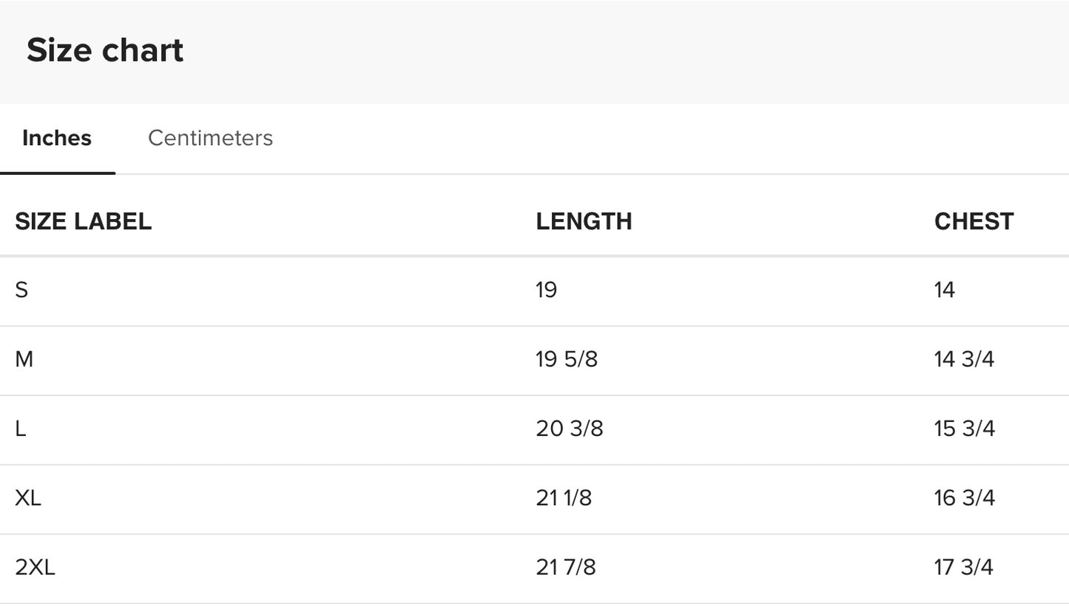1069x616 pixels.
Task: Click the Size chart heading
Action: (x=105, y=50)
